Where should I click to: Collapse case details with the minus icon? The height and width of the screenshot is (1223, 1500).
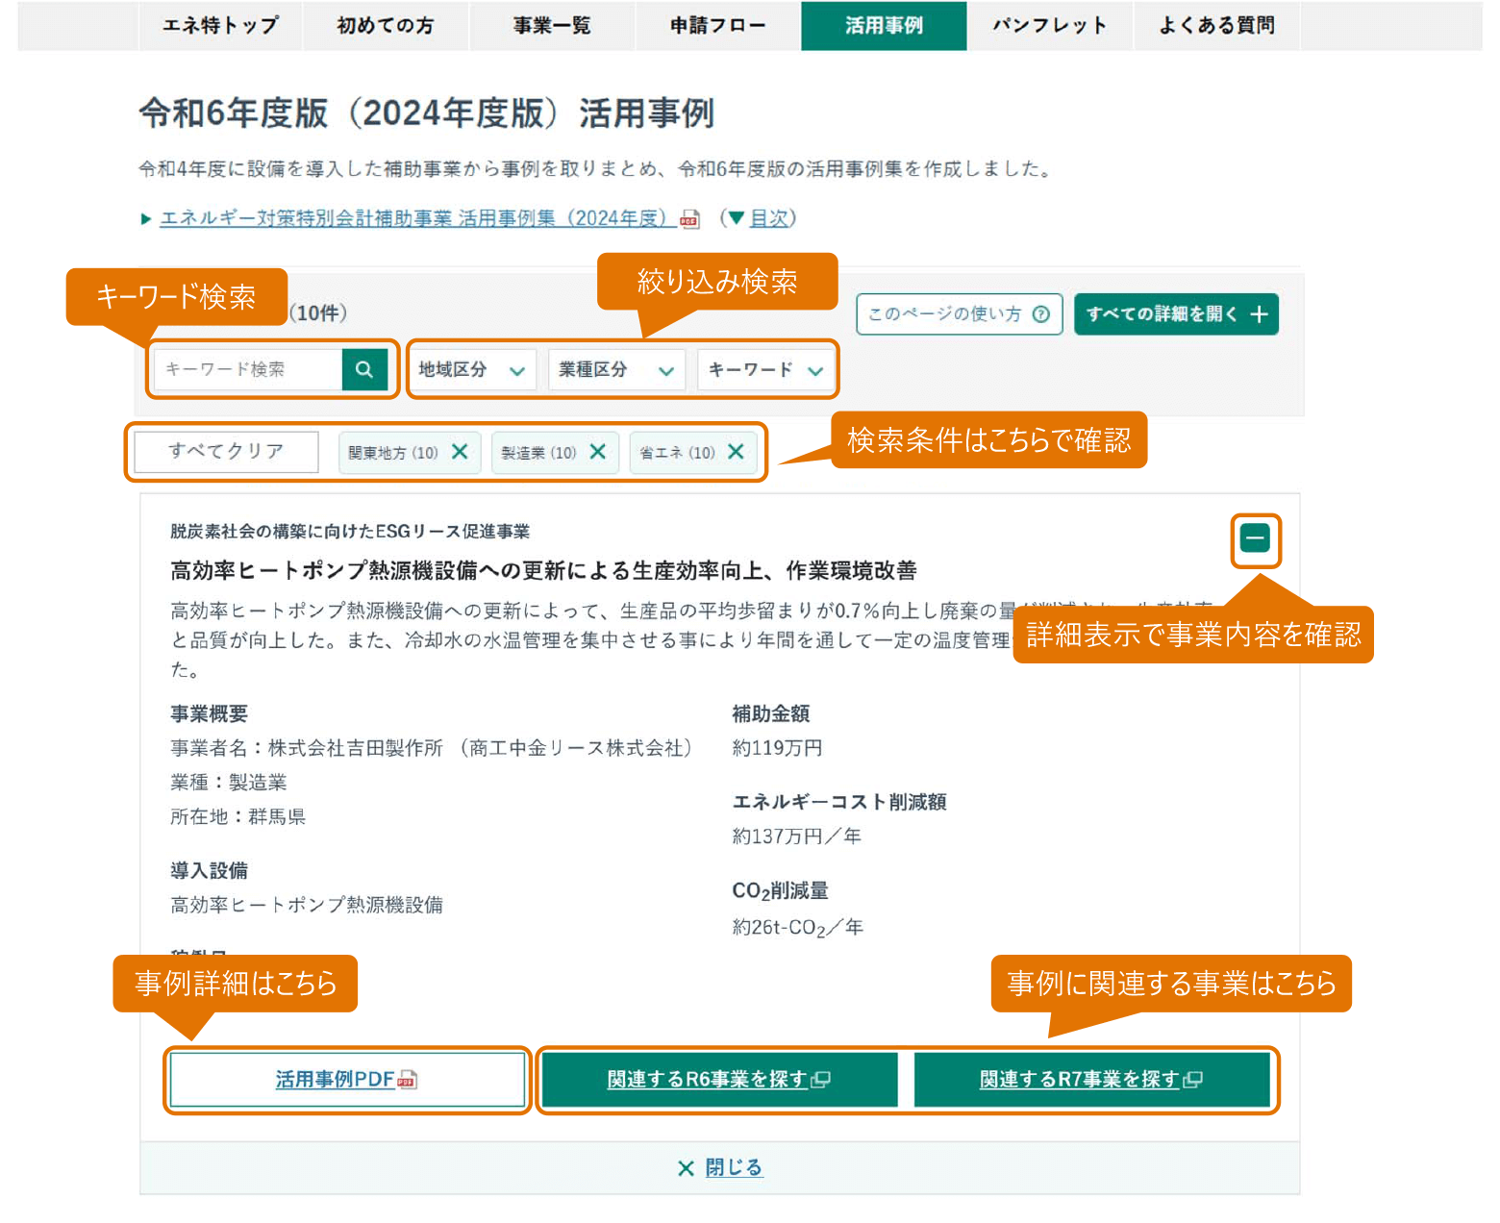(x=1255, y=538)
